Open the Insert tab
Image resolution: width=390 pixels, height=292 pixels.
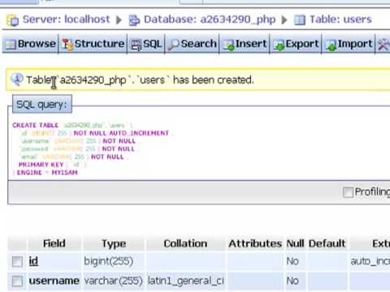coord(245,44)
